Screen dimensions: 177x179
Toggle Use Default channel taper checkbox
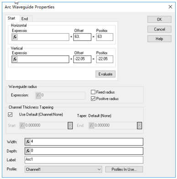(10, 115)
